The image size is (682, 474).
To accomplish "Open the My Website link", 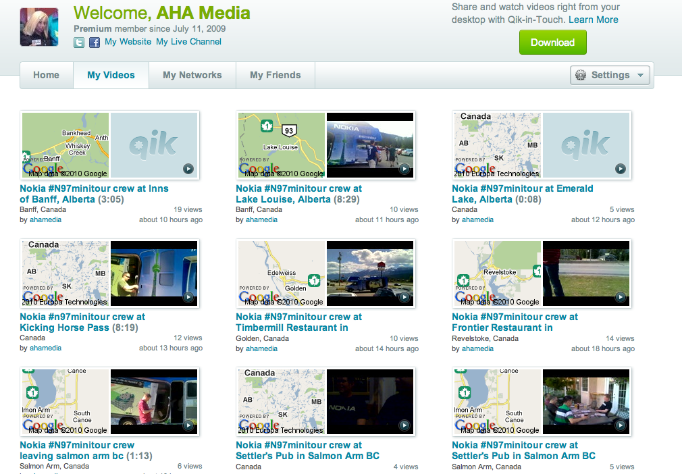I will click(128, 42).
